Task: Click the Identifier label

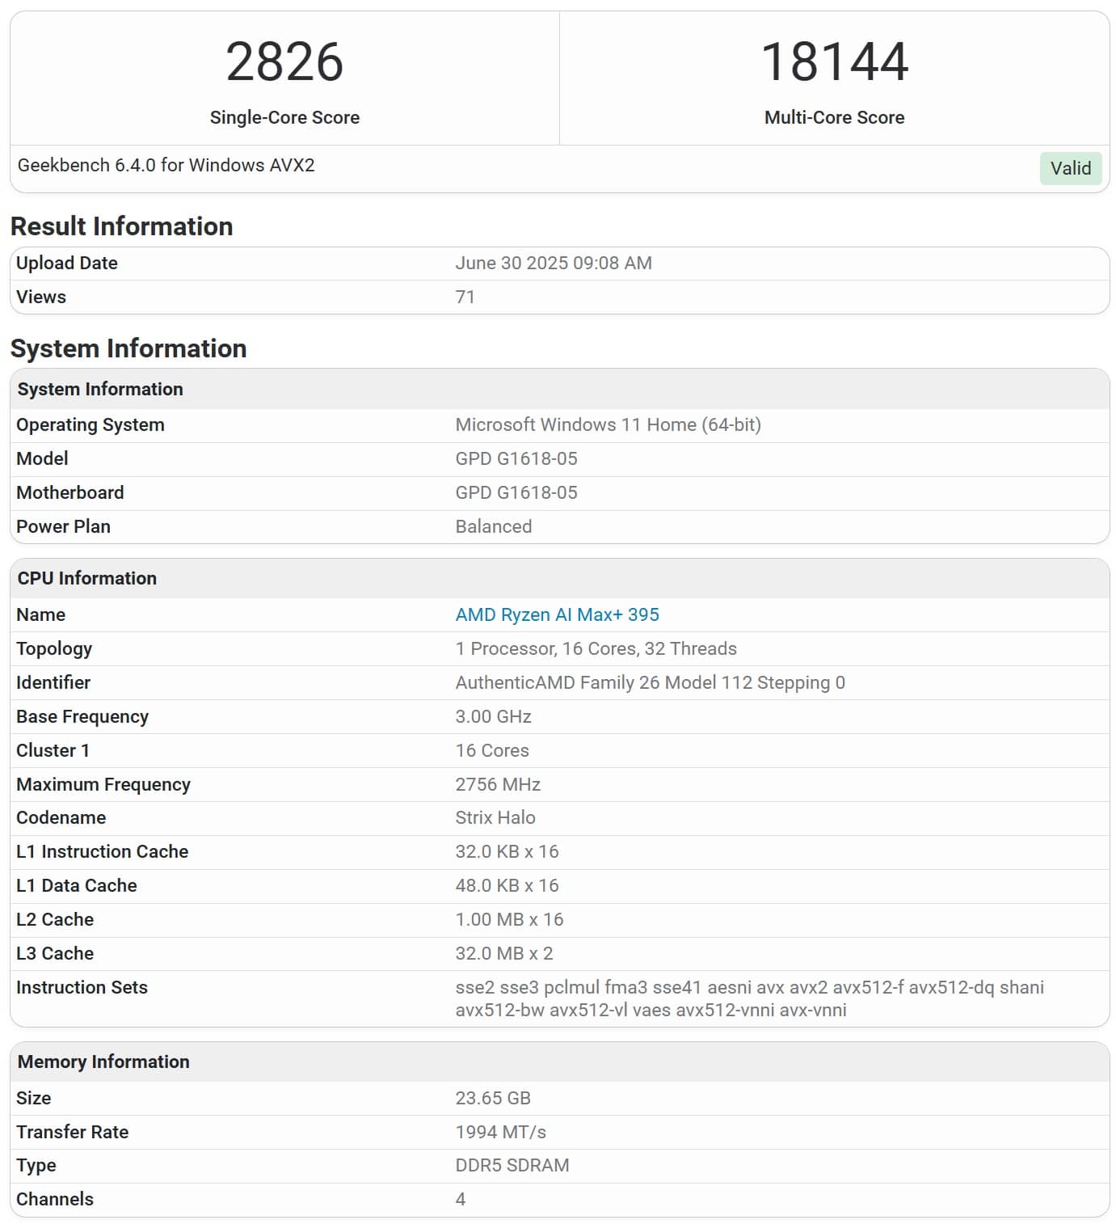Action: pos(53,682)
